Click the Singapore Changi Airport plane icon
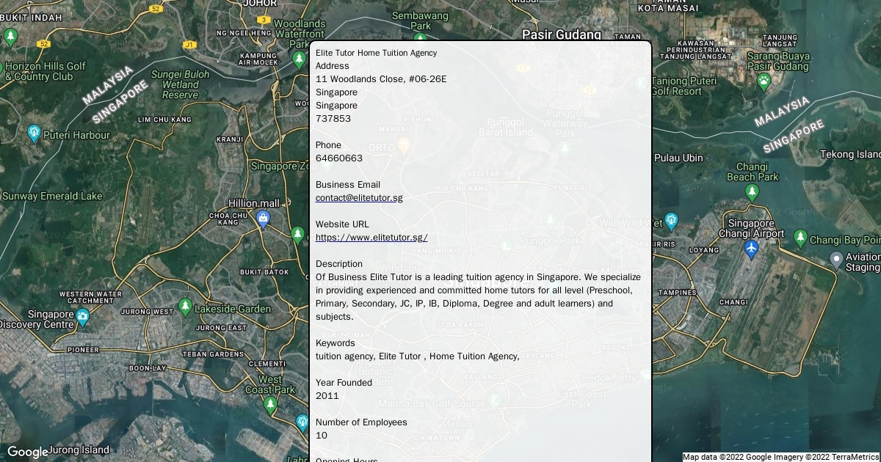This screenshot has width=881, height=462. pos(751,249)
